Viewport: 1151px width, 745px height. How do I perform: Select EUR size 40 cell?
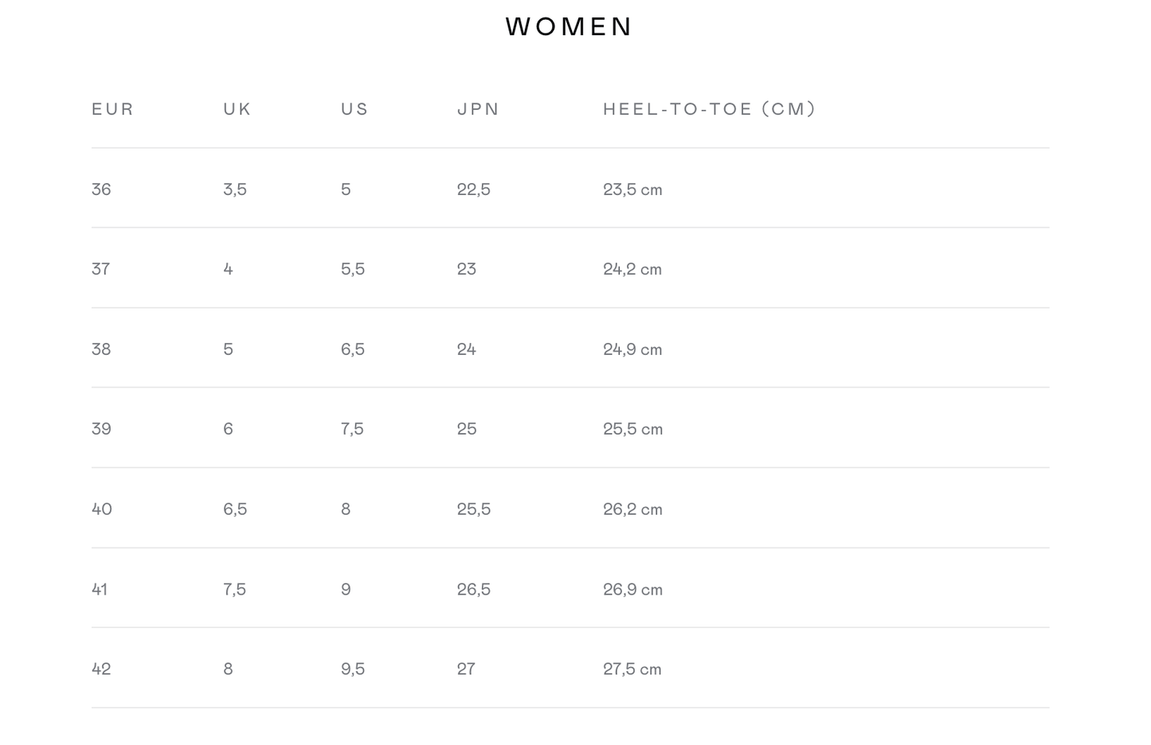pos(102,509)
